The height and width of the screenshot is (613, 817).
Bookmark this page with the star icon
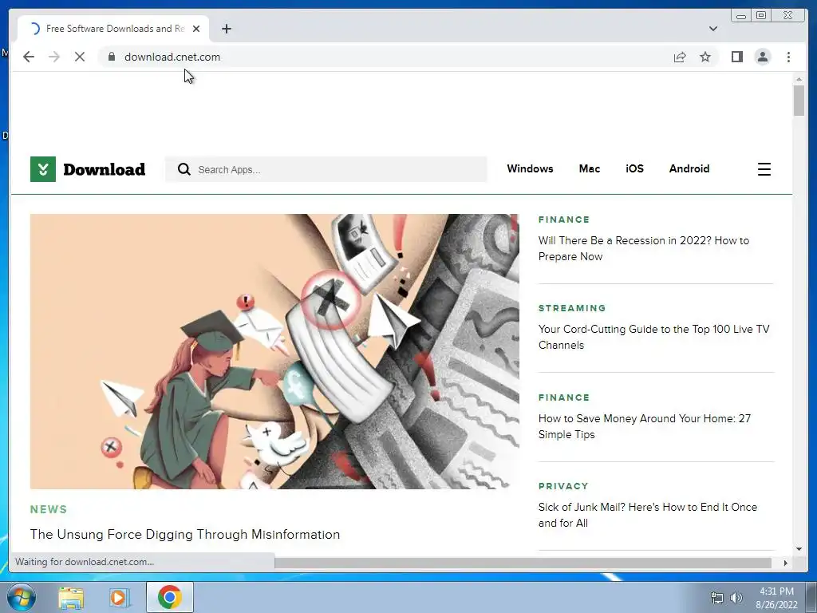705,57
